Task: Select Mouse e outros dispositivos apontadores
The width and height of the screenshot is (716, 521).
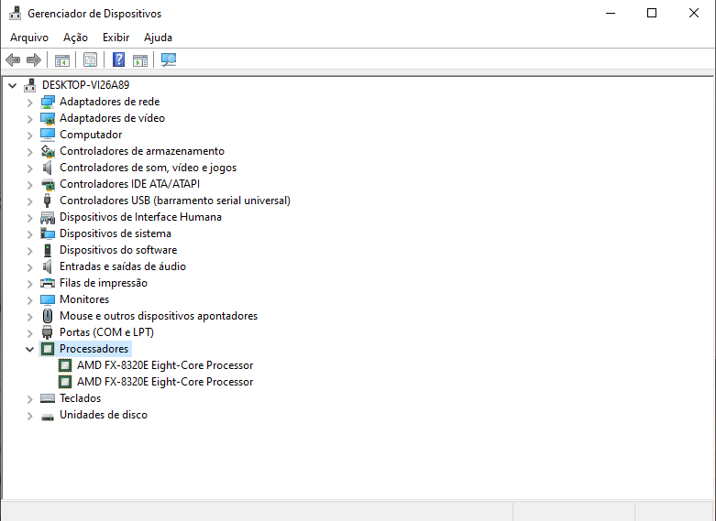Action: [x=159, y=316]
